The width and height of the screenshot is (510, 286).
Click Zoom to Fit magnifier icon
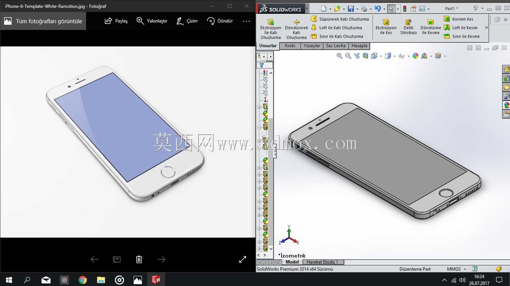[339, 56]
